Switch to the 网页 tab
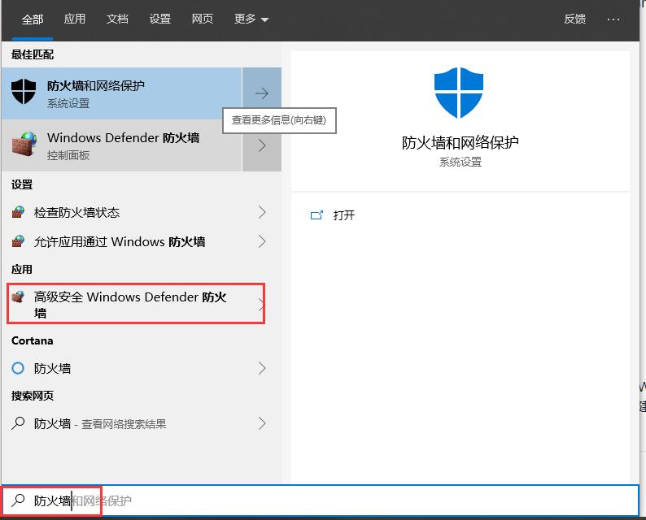Screen dimensions: 646x520 [203, 19]
